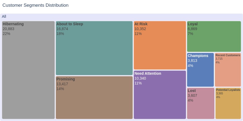This screenshot has width=243, height=121.
Task: Select the Need Attention purple tile
Action: [160, 95]
